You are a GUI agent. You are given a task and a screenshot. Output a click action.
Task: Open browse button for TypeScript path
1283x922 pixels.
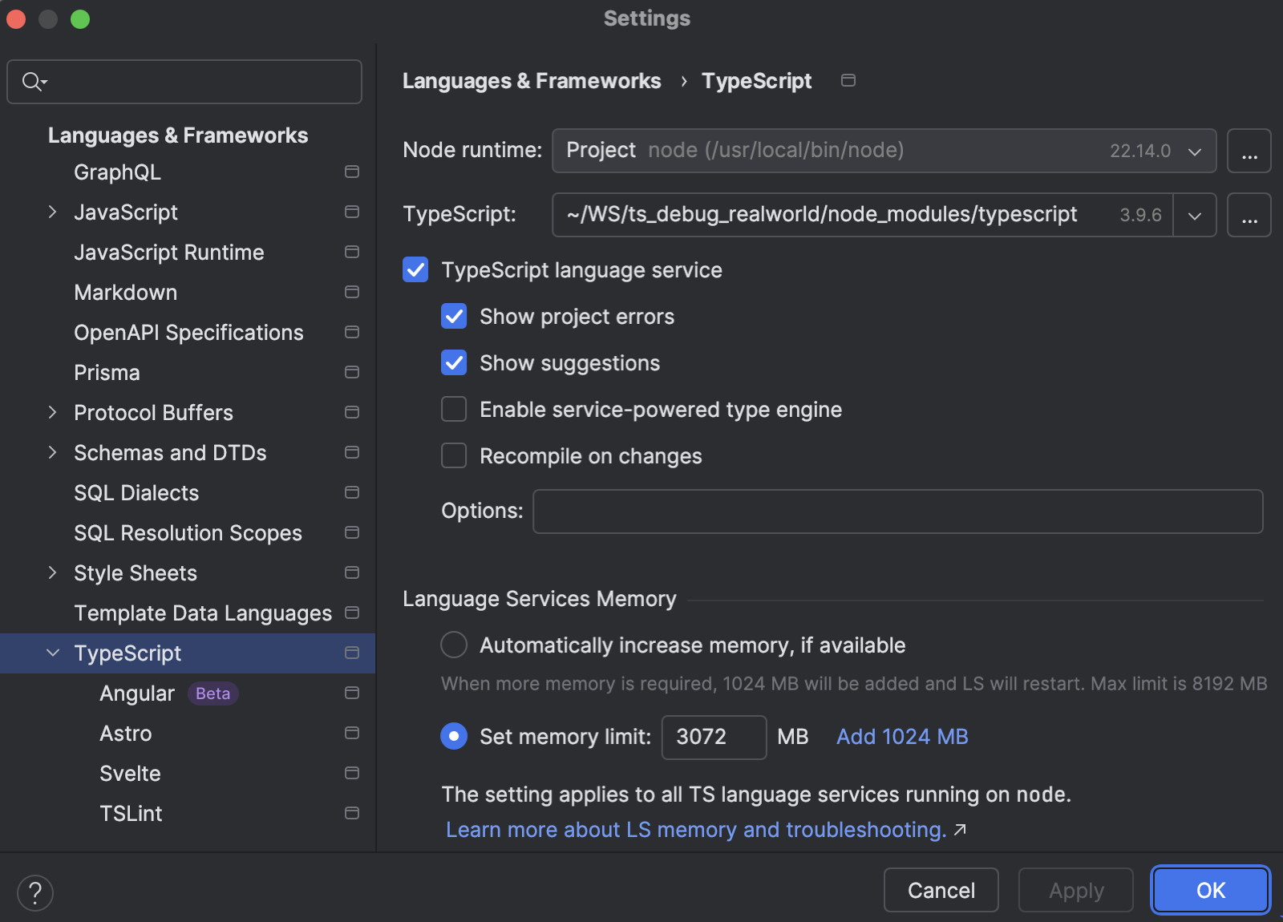[x=1249, y=215]
